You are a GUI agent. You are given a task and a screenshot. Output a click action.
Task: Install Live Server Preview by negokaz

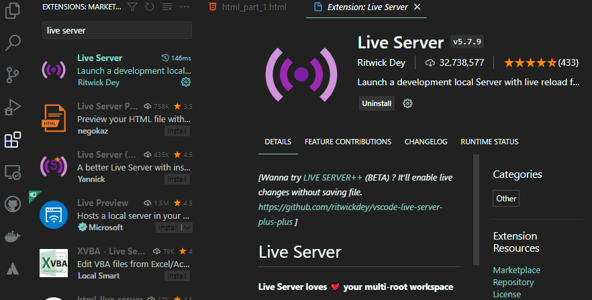pyautogui.click(x=177, y=131)
